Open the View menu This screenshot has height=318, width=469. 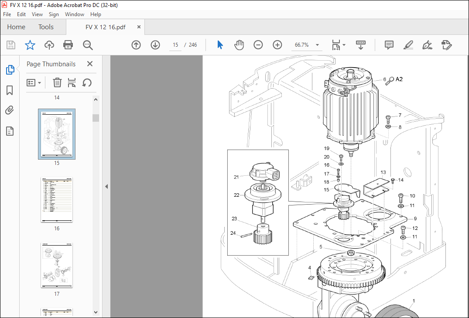pyautogui.click(x=38, y=14)
